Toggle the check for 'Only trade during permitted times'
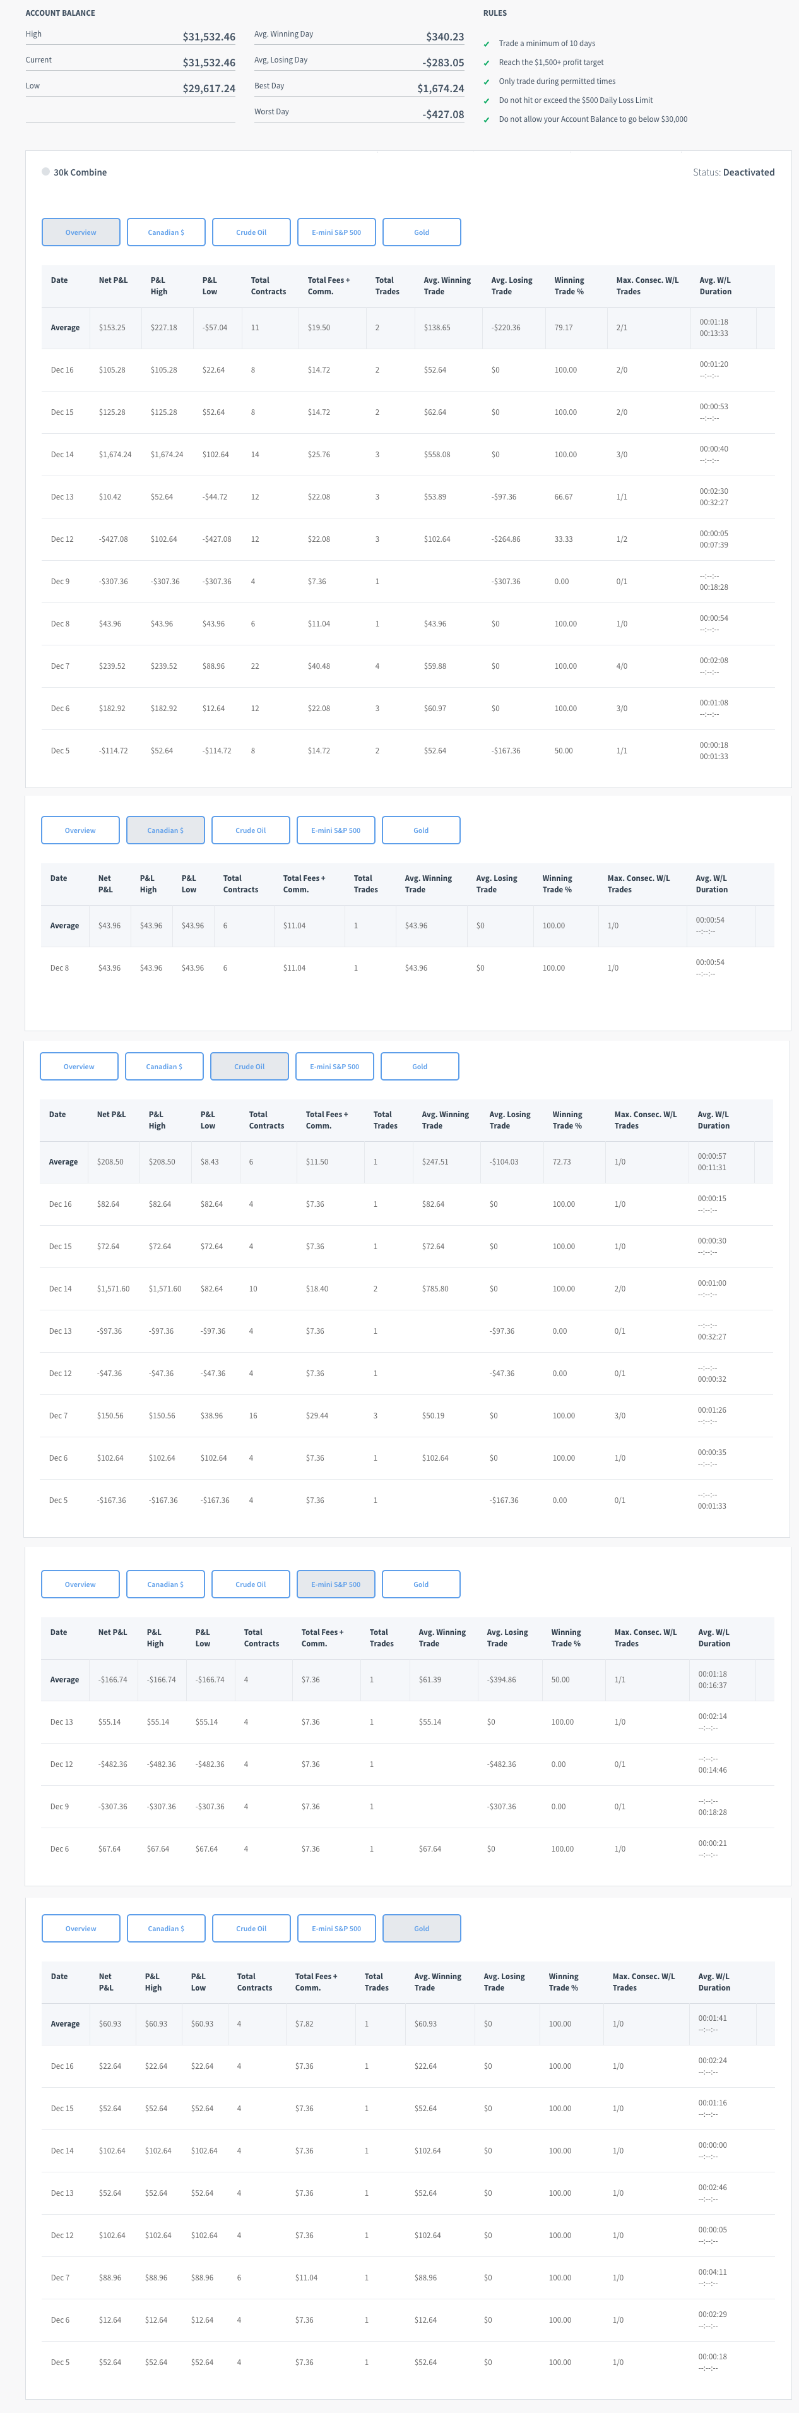The image size is (799, 2413). (x=486, y=81)
